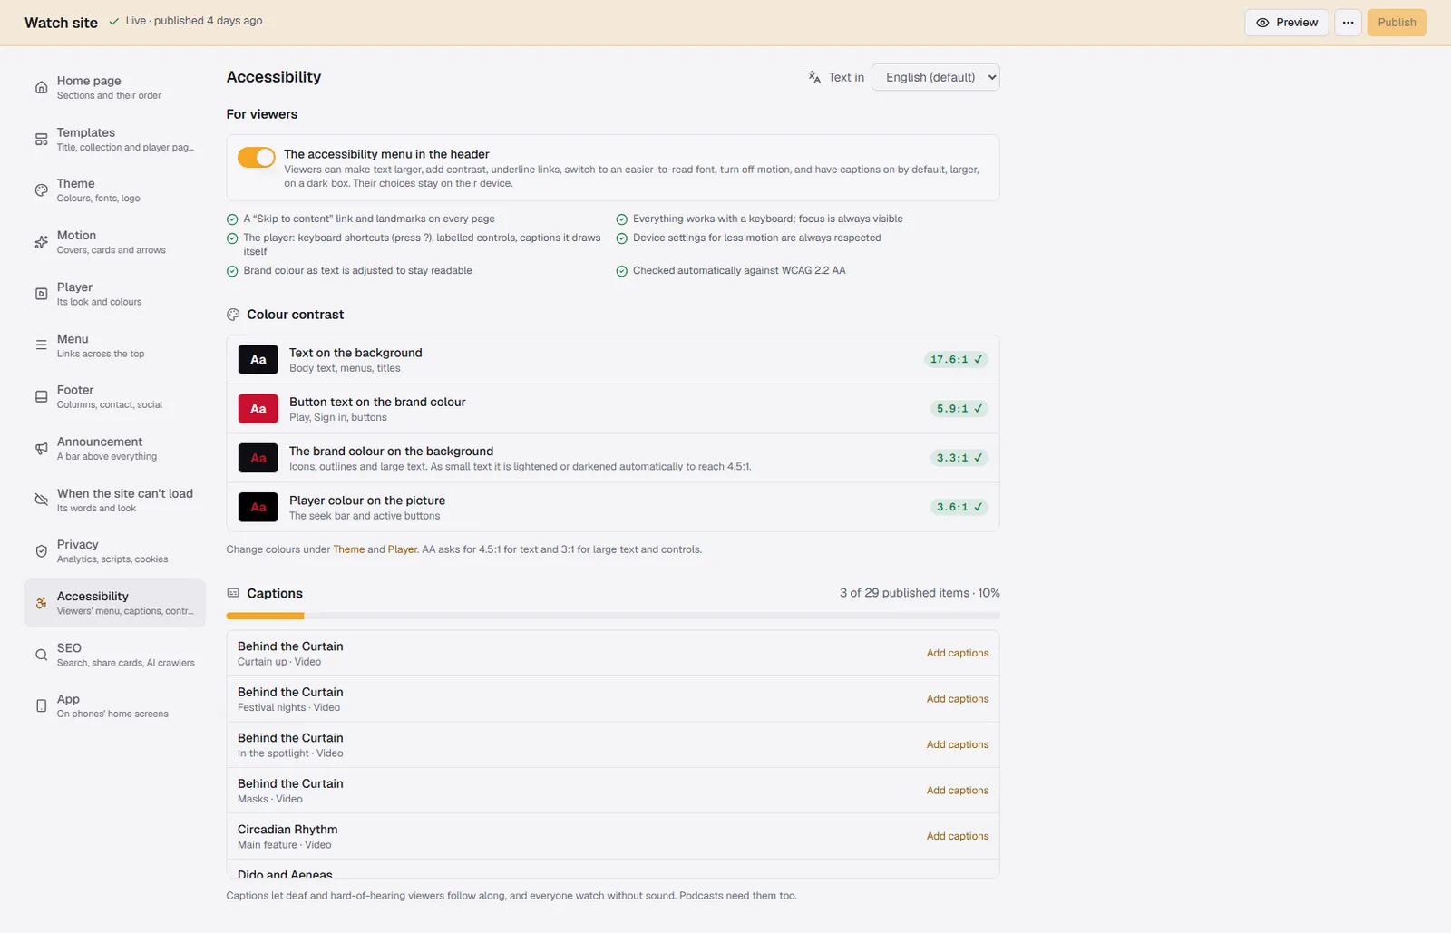Click the Accessibility person icon in sidebar
The width and height of the screenshot is (1451, 933).
pos(41,603)
